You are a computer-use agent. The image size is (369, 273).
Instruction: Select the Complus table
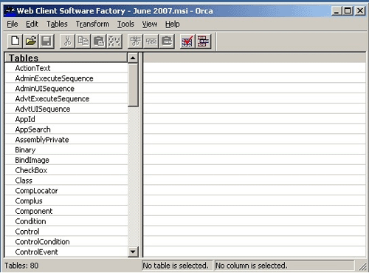[x=66, y=201]
